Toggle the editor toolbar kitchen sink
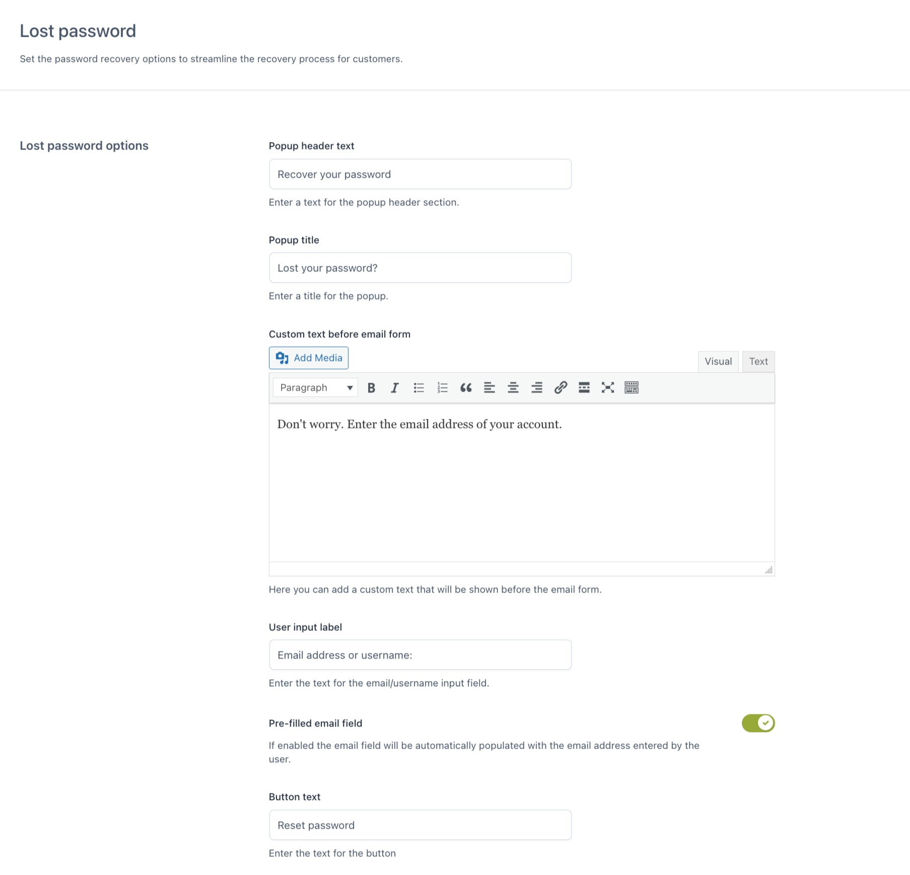Image resolution: width=910 pixels, height=875 pixels. [632, 388]
